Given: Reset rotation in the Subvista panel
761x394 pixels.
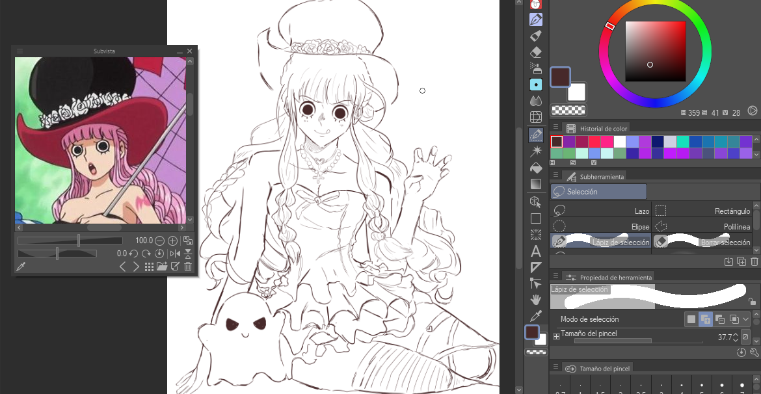Looking at the screenshot, I should 159,254.
